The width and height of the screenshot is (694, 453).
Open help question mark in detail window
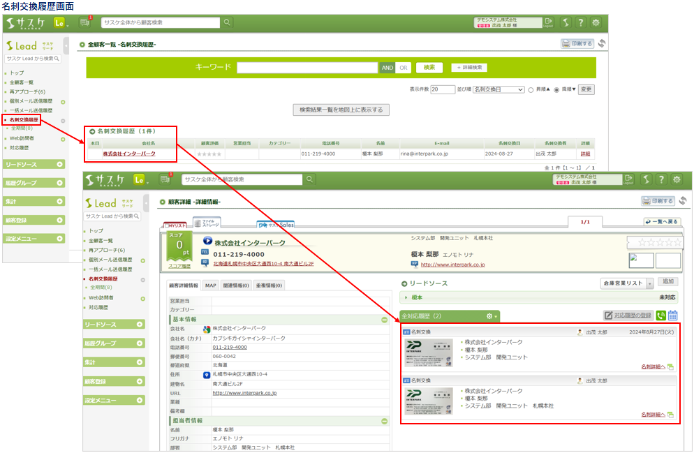661,179
